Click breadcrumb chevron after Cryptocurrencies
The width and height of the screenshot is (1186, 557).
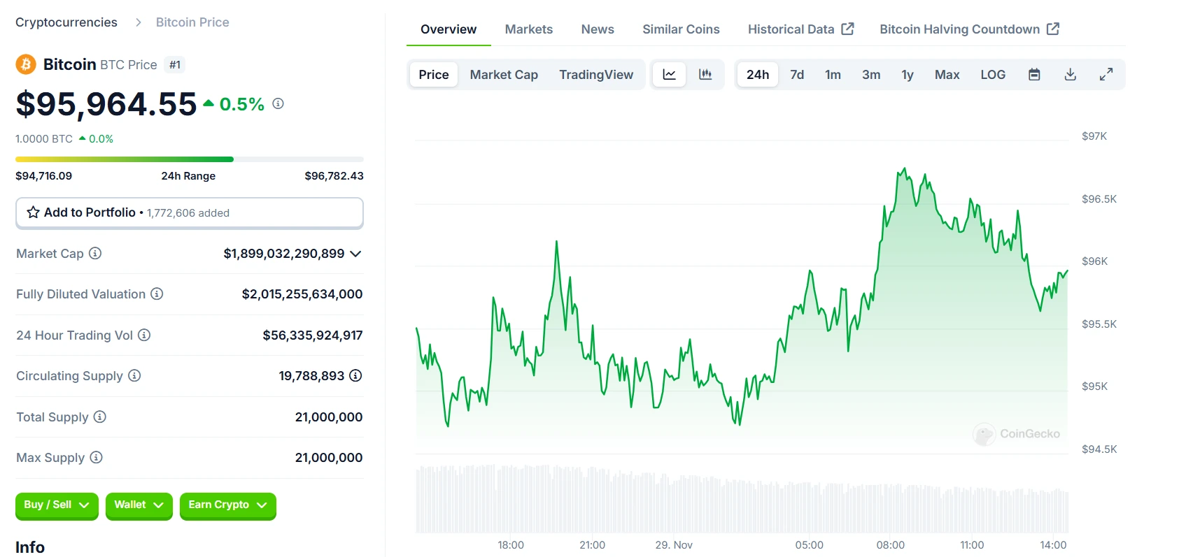pyautogui.click(x=138, y=22)
